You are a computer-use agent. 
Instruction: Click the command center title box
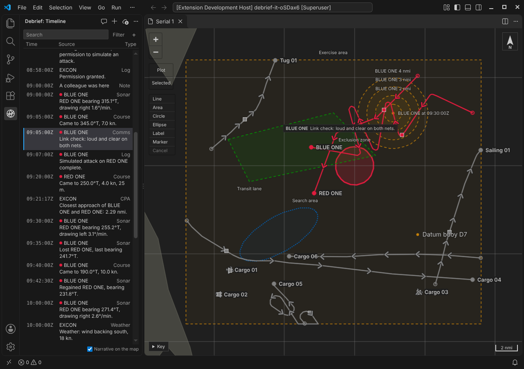[273, 7]
